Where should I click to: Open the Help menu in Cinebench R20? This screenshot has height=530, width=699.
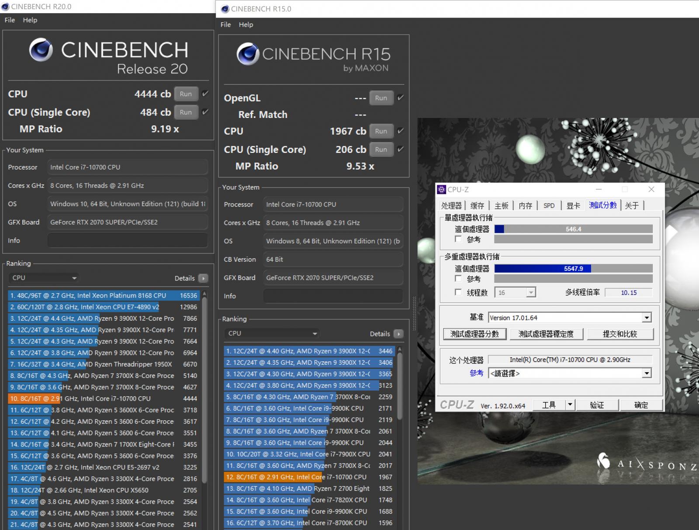30,20
